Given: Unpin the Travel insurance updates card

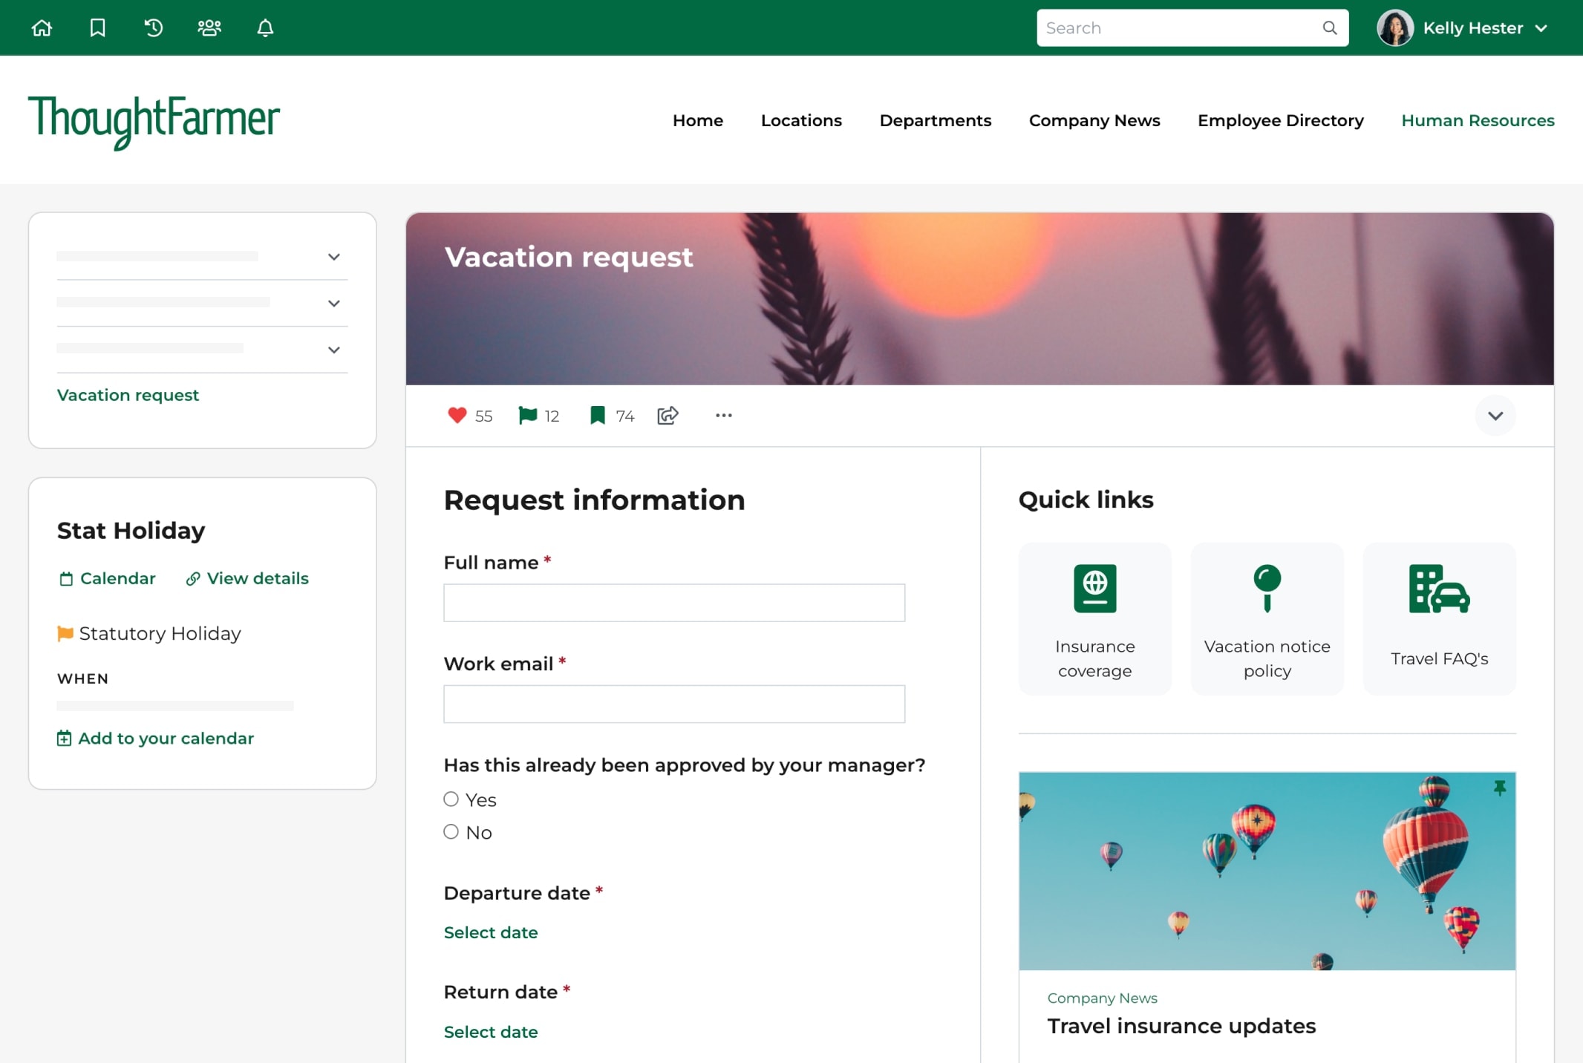Looking at the screenshot, I should [1500, 788].
